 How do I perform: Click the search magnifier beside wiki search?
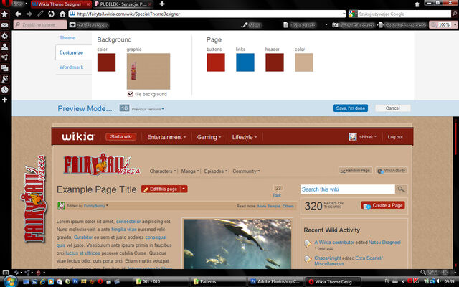(401, 189)
